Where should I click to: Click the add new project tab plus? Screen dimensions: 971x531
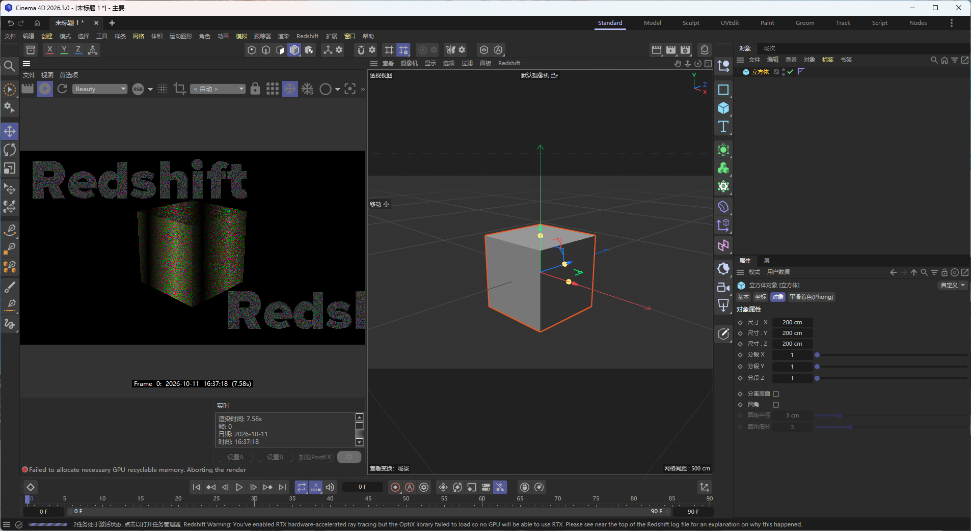point(112,23)
